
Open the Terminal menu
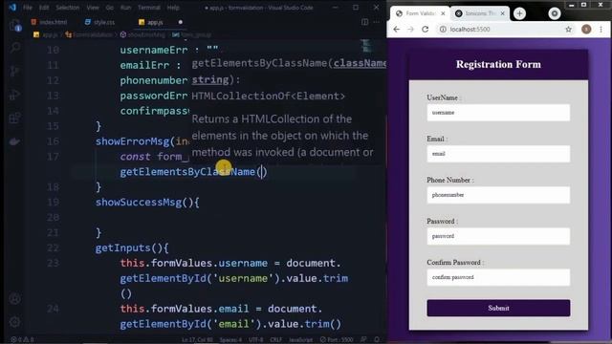click(149, 8)
